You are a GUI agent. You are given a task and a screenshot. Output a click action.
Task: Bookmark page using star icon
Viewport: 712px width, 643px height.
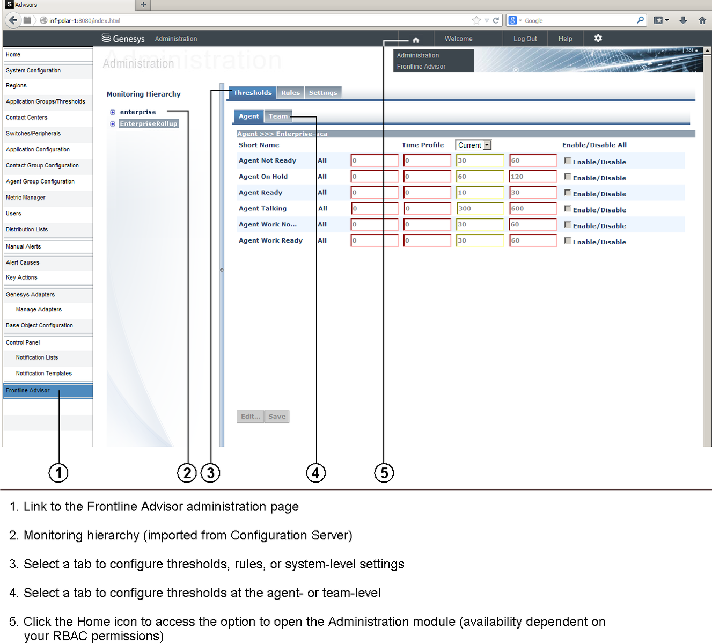pyautogui.click(x=476, y=20)
